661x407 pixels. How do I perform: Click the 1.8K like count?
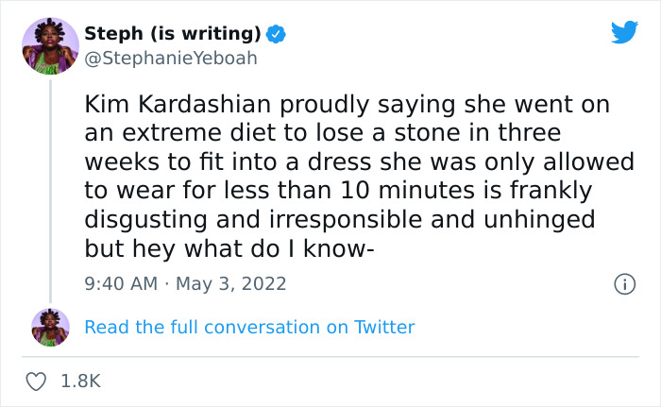(x=79, y=382)
